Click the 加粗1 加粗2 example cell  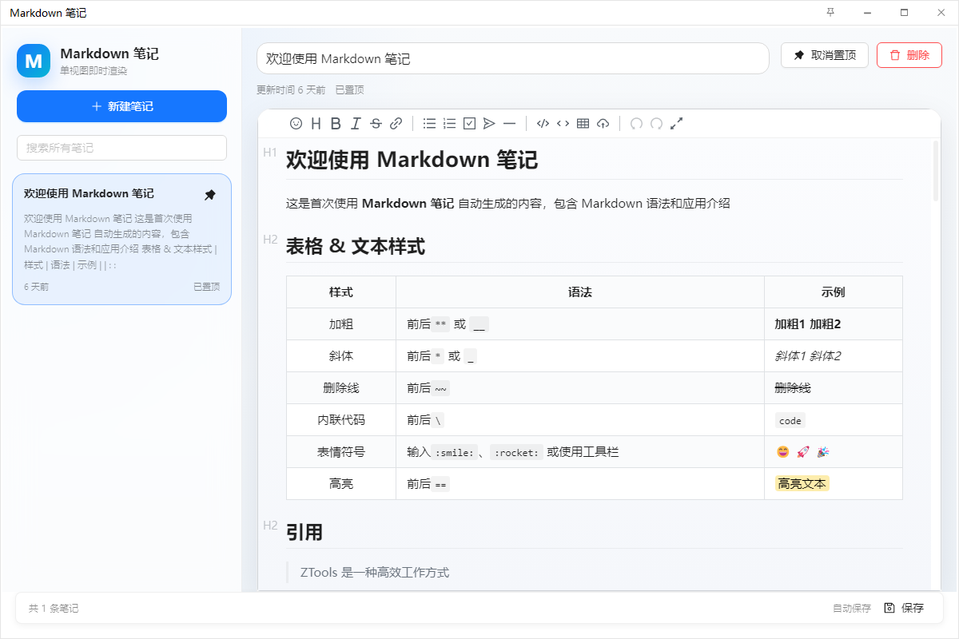834,324
